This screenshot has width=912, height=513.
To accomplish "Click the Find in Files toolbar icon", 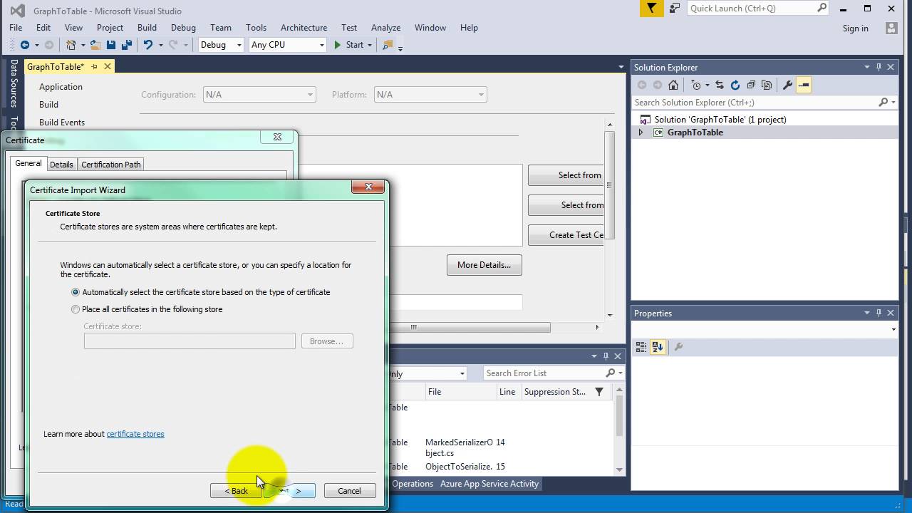I will [388, 45].
